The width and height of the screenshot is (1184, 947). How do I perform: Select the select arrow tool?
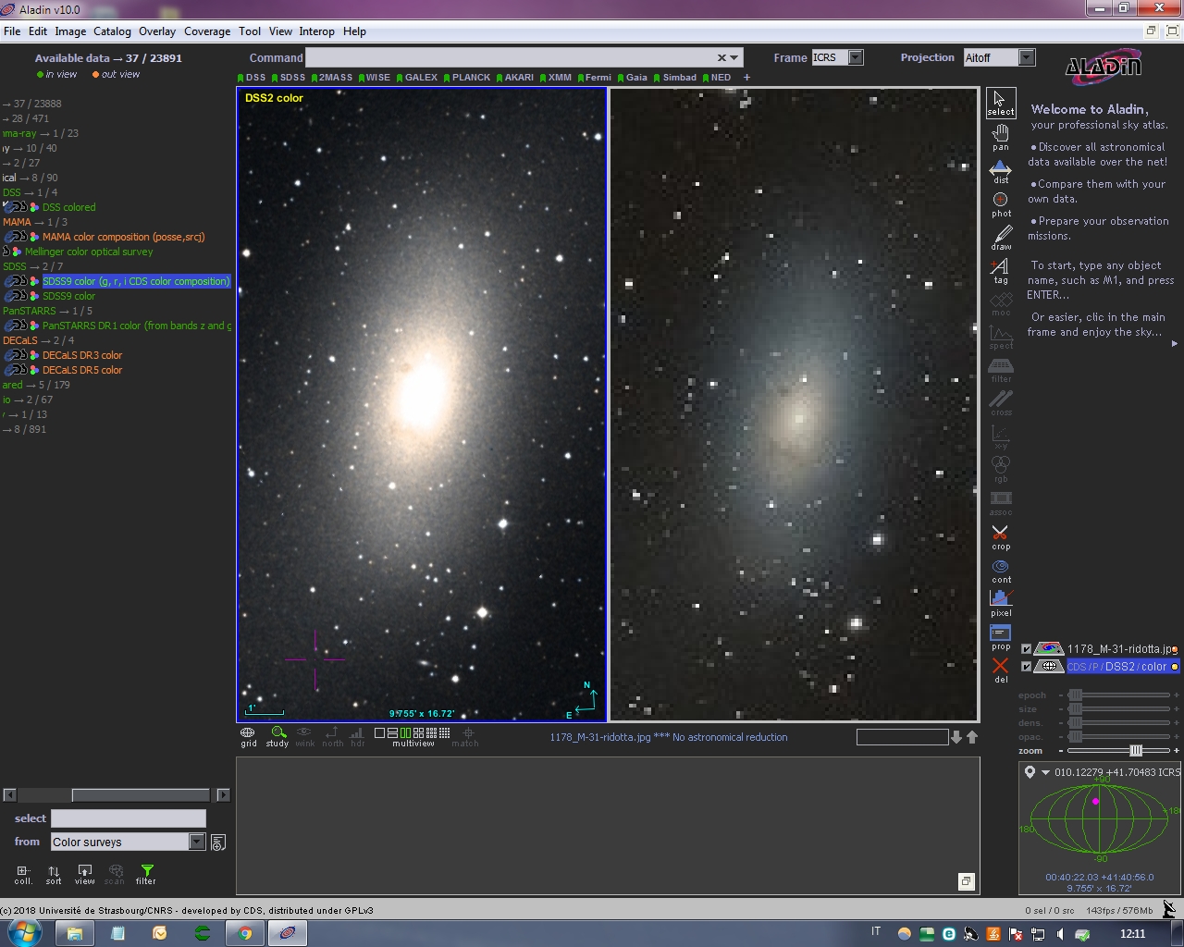[1001, 103]
